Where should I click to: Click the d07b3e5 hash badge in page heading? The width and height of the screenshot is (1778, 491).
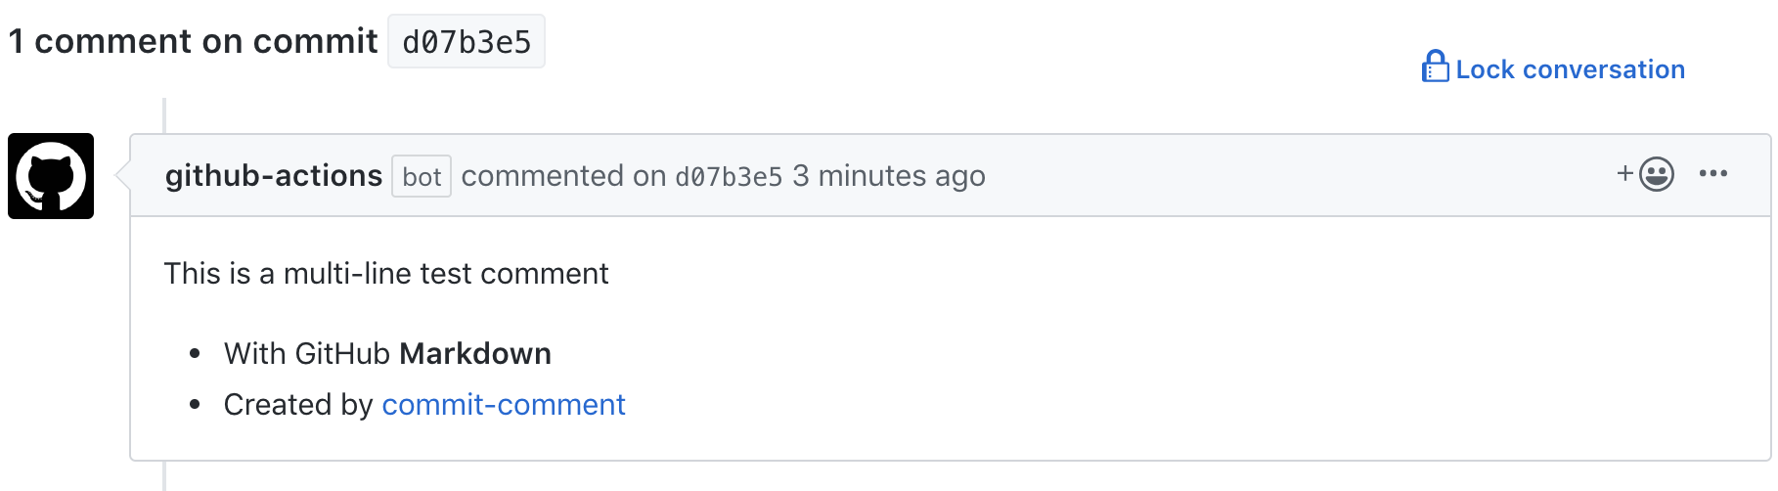pyautogui.click(x=467, y=42)
